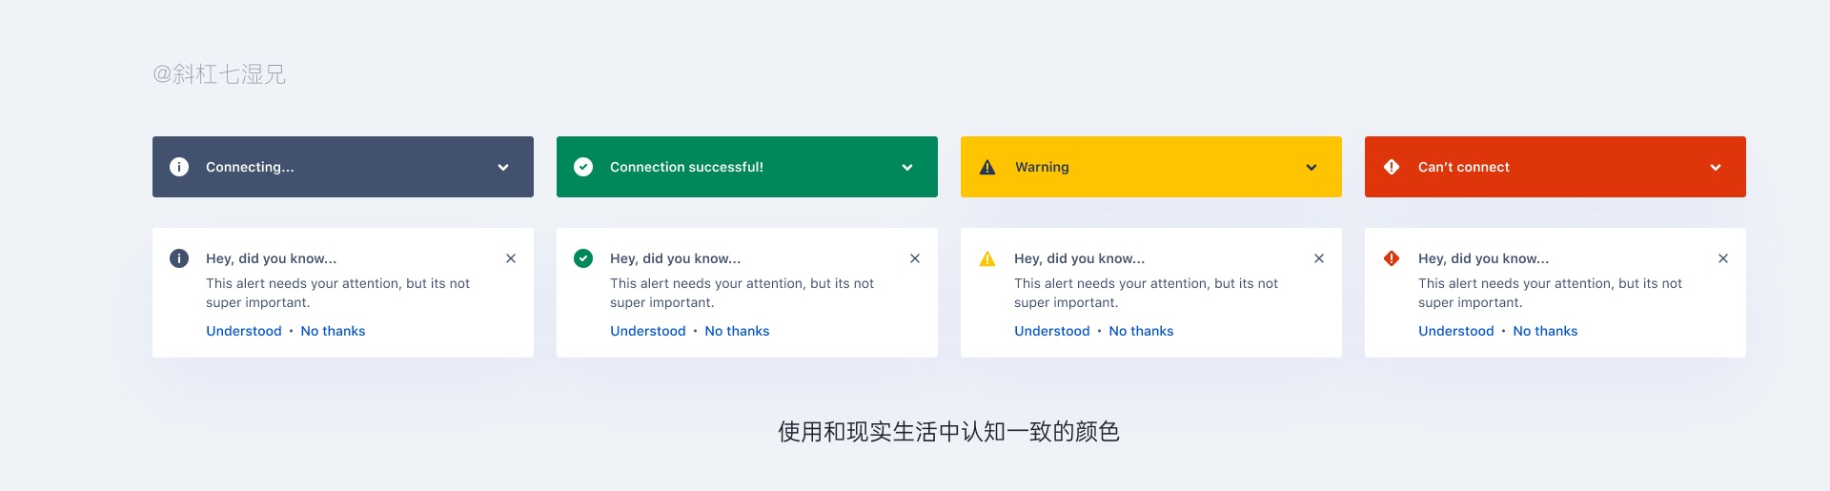Viewport: 1830px width, 491px height.
Task: Click 'Hey, did you know...' heading in info card
Action: (x=272, y=258)
